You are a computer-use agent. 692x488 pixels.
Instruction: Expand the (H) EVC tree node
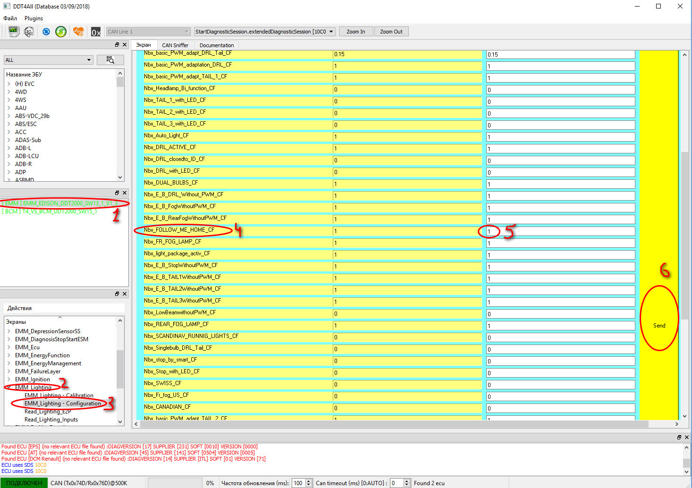pyautogui.click(x=9, y=84)
